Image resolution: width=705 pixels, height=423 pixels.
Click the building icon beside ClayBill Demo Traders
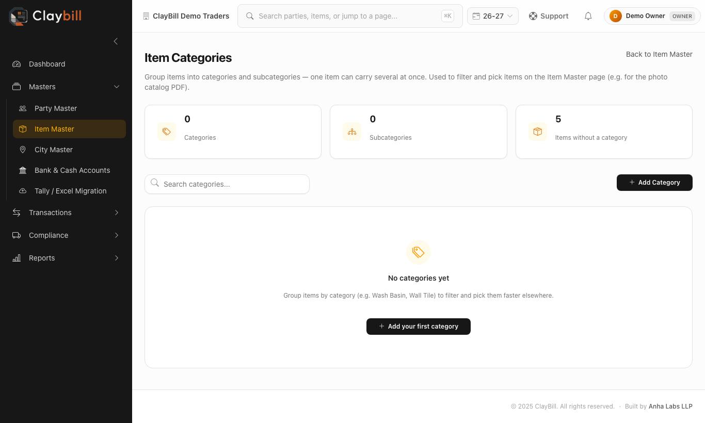[x=146, y=16]
